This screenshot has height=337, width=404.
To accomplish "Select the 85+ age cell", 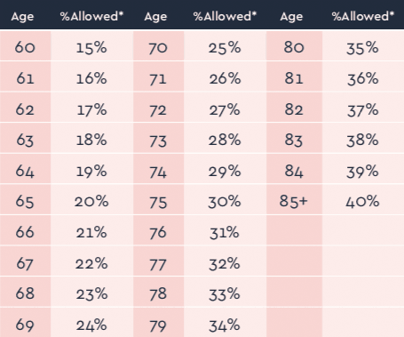I will pyautogui.click(x=294, y=200).
